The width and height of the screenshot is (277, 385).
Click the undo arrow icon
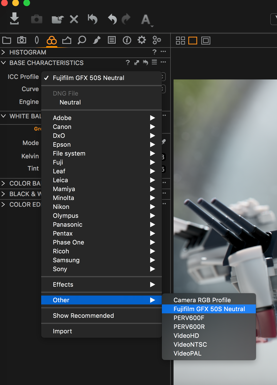click(112, 19)
